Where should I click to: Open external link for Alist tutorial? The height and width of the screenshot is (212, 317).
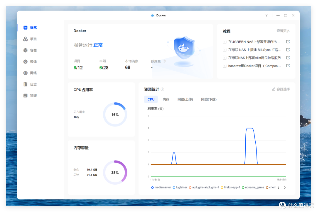click(288, 58)
